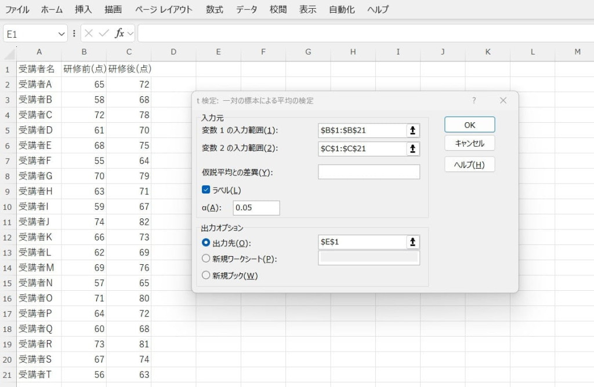The height and width of the screenshot is (387, 594).
Task: Click the dialog's question mark help icon
Action: (x=474, y=100)
